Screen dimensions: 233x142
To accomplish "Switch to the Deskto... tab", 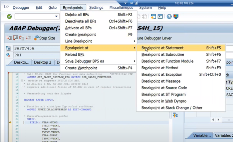I will (22, 62).
